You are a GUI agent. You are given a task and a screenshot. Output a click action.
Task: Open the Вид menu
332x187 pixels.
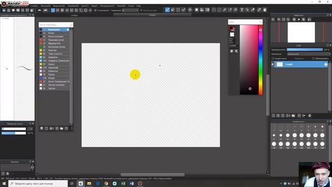pos(94,6)
